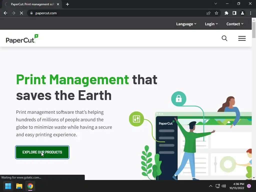Open a new browser tab
256x192 pixels.
coord(67,4)
